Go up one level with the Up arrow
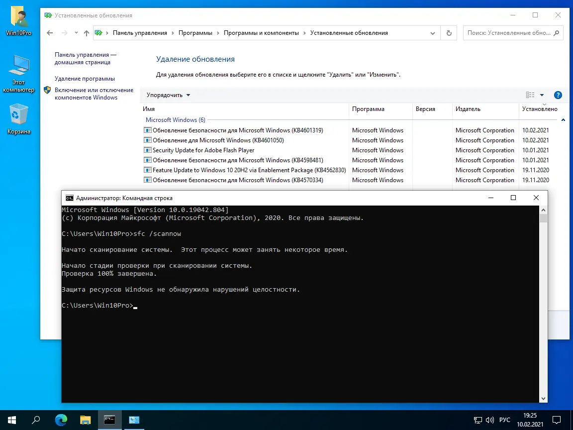This screenshot has width=573, height=430. coord(86,33)
